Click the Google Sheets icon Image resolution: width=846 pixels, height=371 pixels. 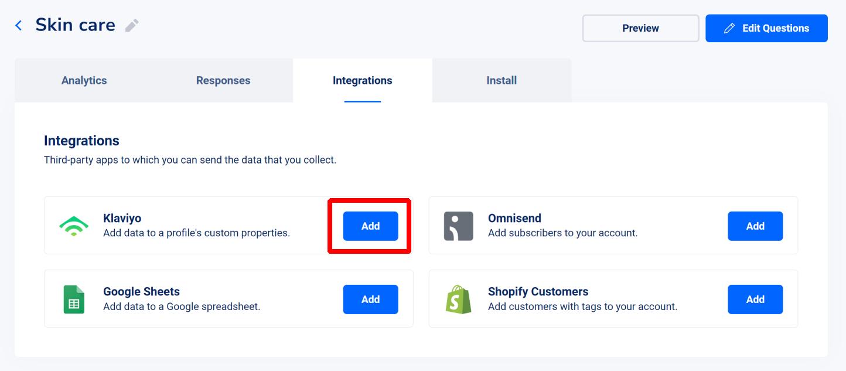tap(74, 299)
